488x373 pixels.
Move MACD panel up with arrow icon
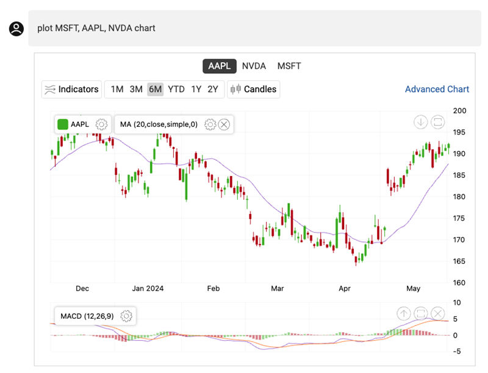[x=404, y=314]
